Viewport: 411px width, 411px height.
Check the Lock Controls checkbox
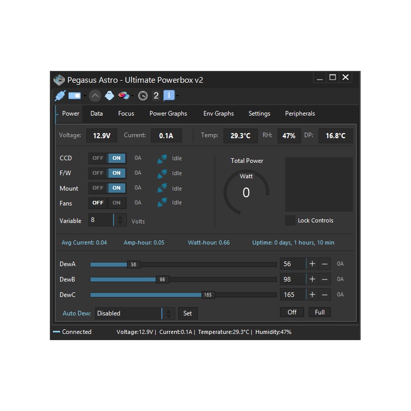290,220
